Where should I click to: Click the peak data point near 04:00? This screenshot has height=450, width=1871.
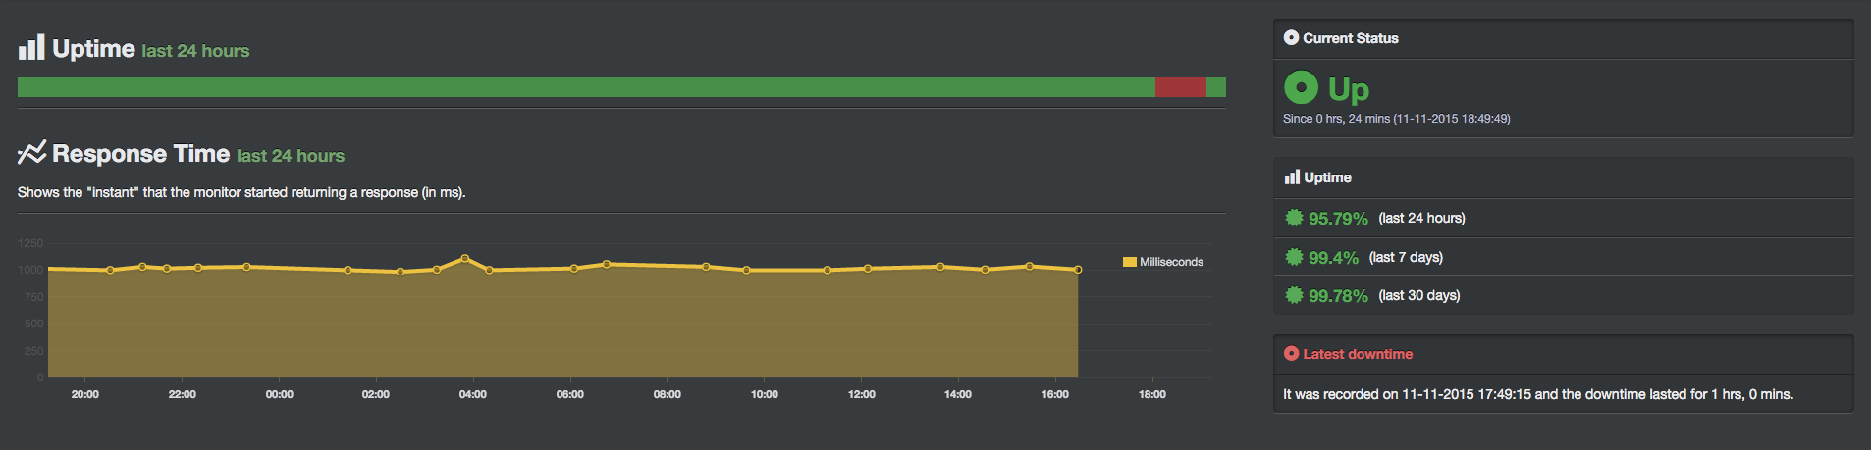[x=465, y=259]
